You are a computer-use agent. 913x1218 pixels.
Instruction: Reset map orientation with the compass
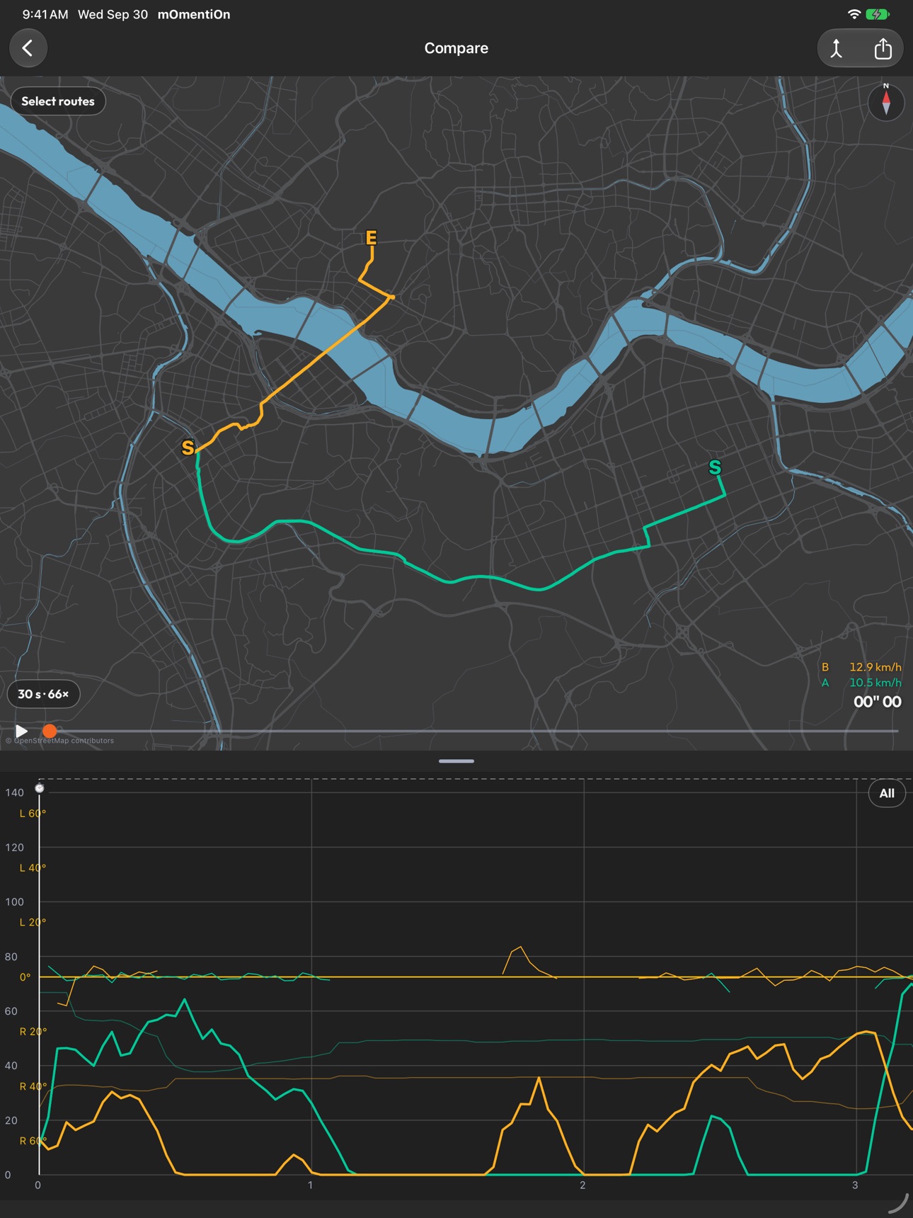pyautogui.click(x=886, y=103)
